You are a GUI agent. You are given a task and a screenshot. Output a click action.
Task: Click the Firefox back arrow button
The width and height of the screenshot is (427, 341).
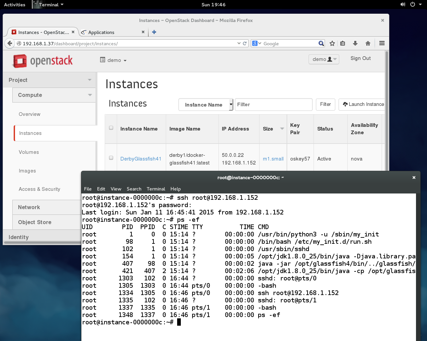click(x=10, y=43)
